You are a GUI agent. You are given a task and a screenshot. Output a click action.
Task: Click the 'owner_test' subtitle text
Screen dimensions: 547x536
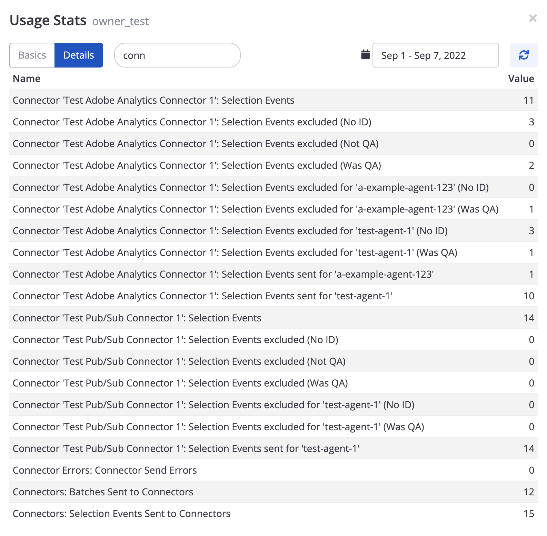pos(120,21)
